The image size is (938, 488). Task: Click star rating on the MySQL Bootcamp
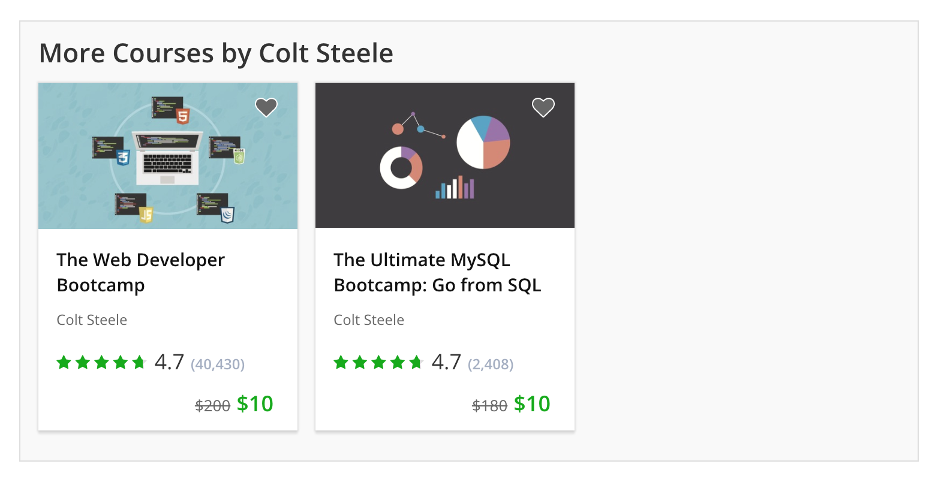click(378, 362)
